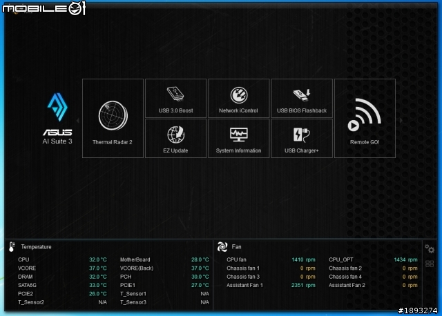This screenshot has width=442, height=316.
Task: Click the Temperature thermometer icon
Action: pyautogui.click(x=12, y=247)
